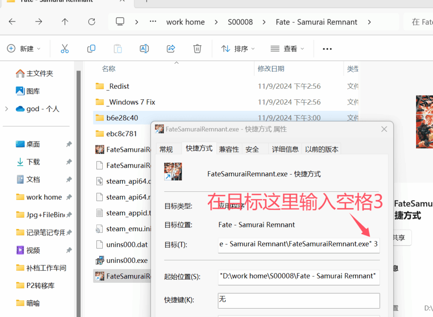Click the Refresh button in navigation bar
The width and height of the screenshot is (433, 317).
91,22
